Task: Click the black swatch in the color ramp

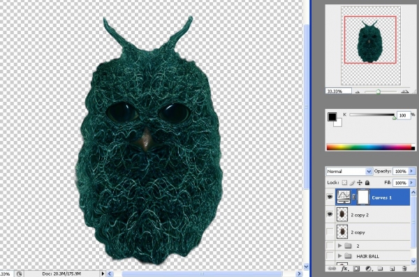Action: tap(413, 149)
